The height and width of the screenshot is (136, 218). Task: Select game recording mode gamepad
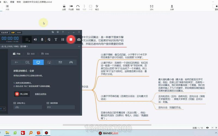(71, 62)
